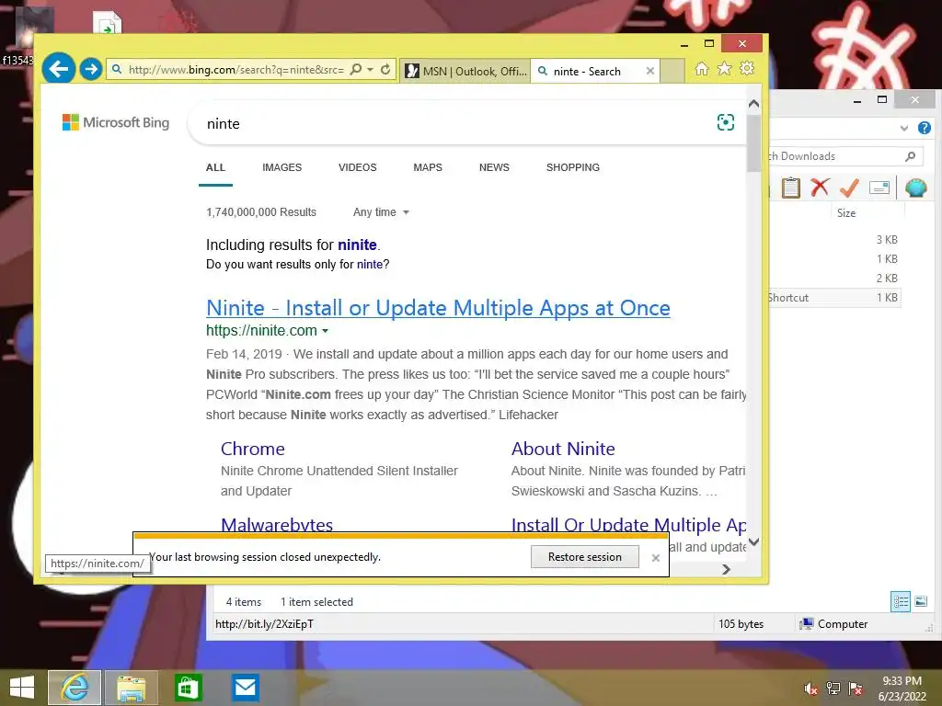The width and height of the screenshot is (942, 706).
Task: Open the cut-off Install Or Update Multiple sublink
Action: pyautogui.click(x=628, y=525)
